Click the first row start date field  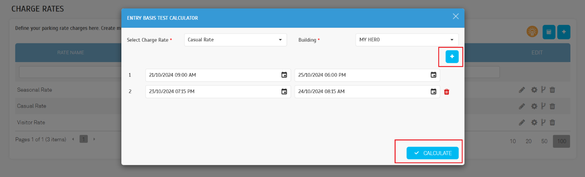212,75
